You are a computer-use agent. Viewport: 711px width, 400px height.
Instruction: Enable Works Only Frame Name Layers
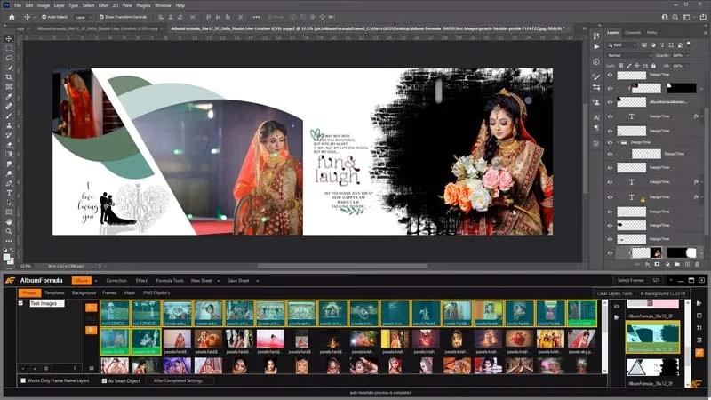coord(23,380)
